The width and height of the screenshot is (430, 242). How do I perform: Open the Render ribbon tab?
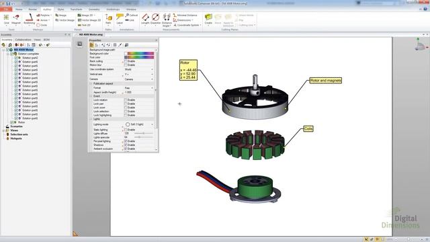33,9
